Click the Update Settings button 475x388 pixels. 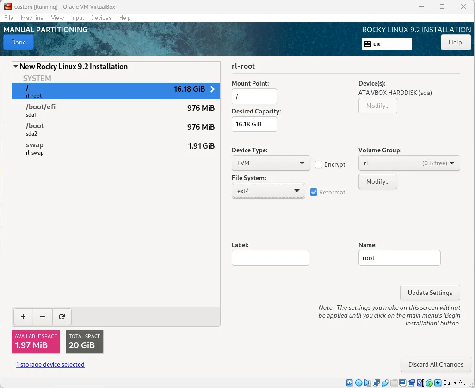(430, 293)
